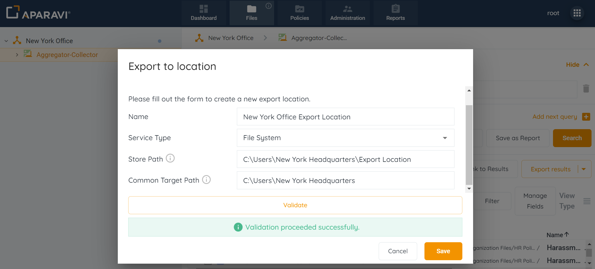The width and height of the screenshot is (595, 269).
Task: Click the Name input field
Action: (345, 117)
